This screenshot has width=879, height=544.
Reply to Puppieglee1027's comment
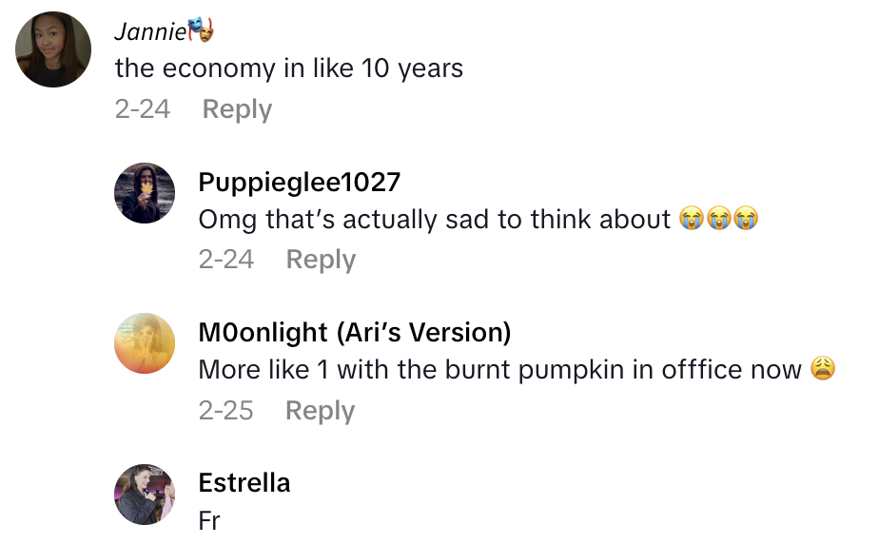click(x=321, y=260)
